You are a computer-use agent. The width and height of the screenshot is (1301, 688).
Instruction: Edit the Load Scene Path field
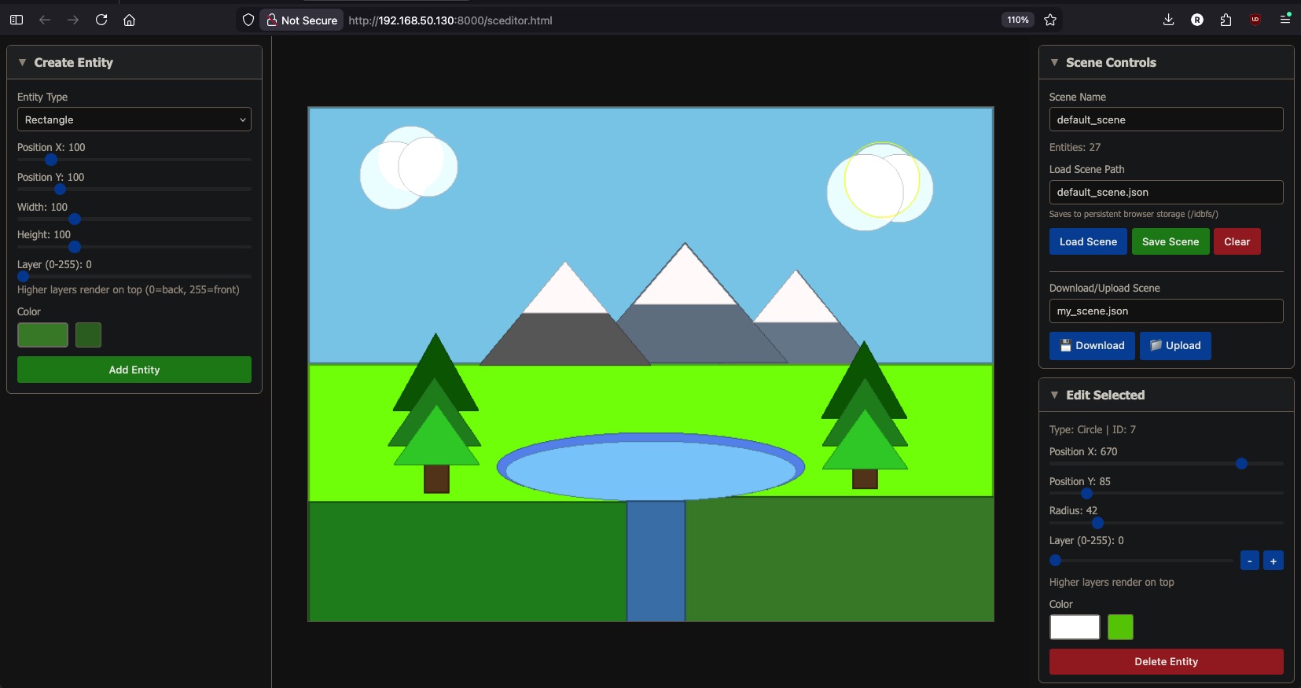click(1166, 192)
